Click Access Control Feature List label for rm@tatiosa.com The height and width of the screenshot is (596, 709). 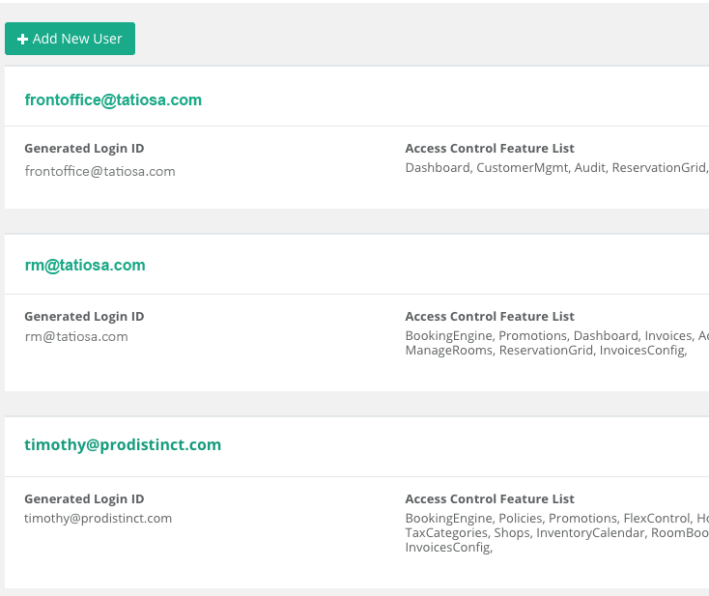pos(490,316)
